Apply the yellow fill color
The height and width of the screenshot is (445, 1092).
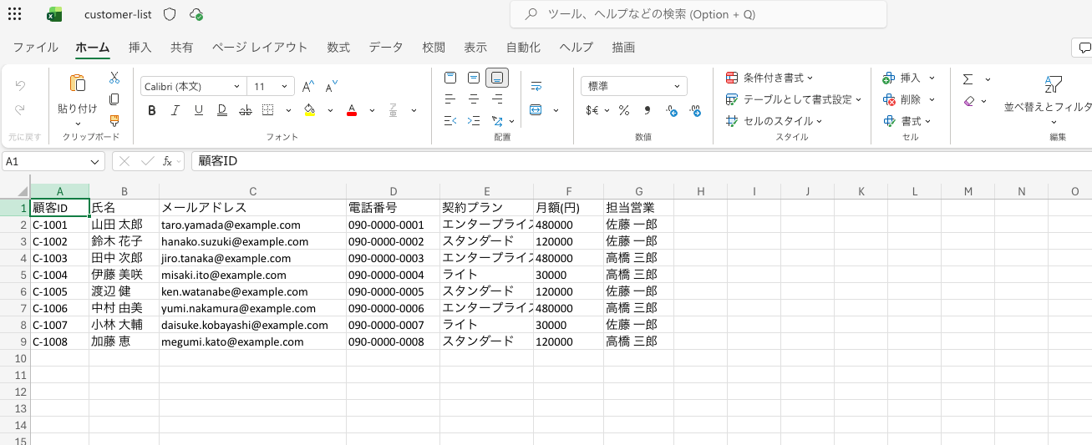pos(310,110)
